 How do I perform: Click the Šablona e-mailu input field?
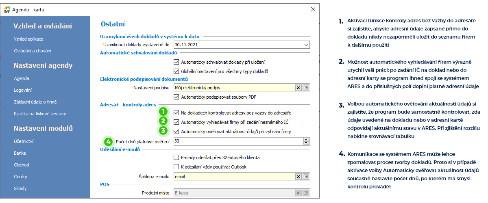point(234,177)
